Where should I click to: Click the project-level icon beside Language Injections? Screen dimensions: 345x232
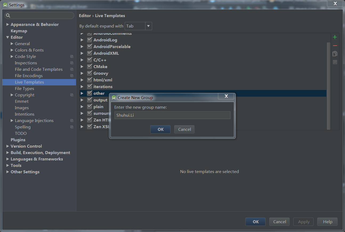point(72,121)
